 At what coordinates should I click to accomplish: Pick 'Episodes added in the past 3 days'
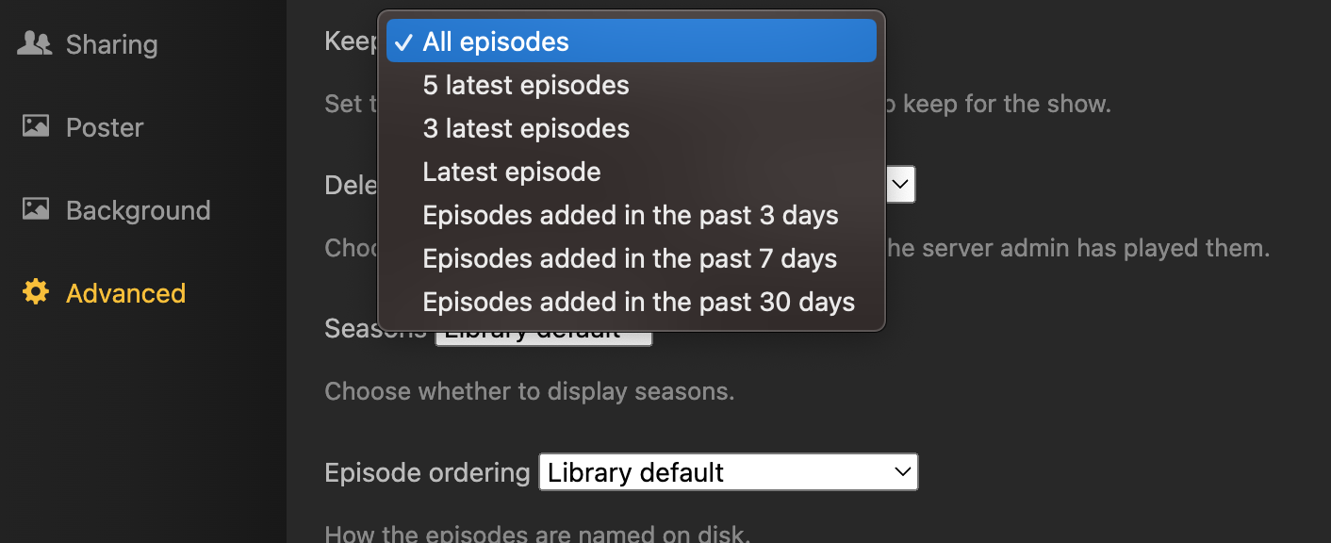[x=630, y=215]
